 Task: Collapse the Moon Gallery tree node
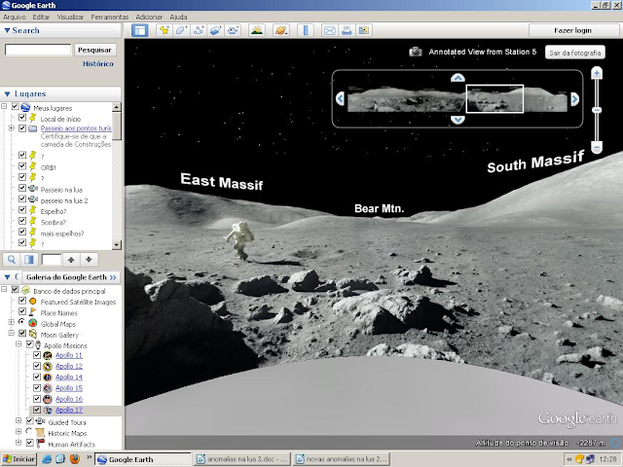click(x=12, y=333)
